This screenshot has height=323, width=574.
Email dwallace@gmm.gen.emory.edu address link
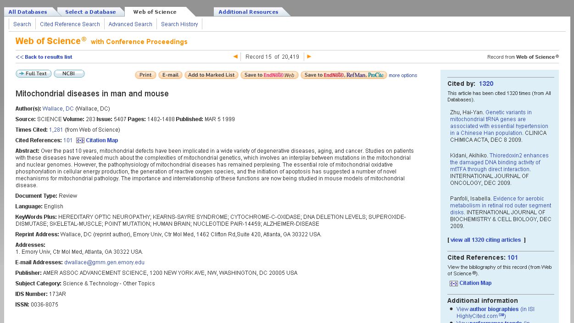pyautogui.click(x=104, y=262)
